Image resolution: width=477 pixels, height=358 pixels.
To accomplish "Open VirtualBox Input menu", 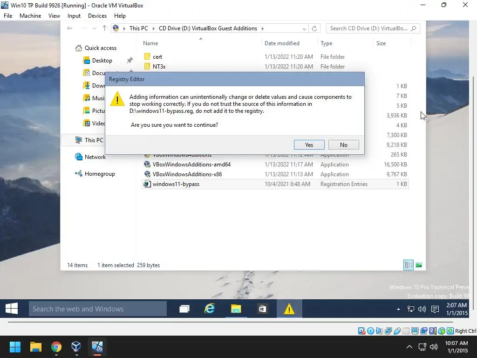I will click(74, 16).
